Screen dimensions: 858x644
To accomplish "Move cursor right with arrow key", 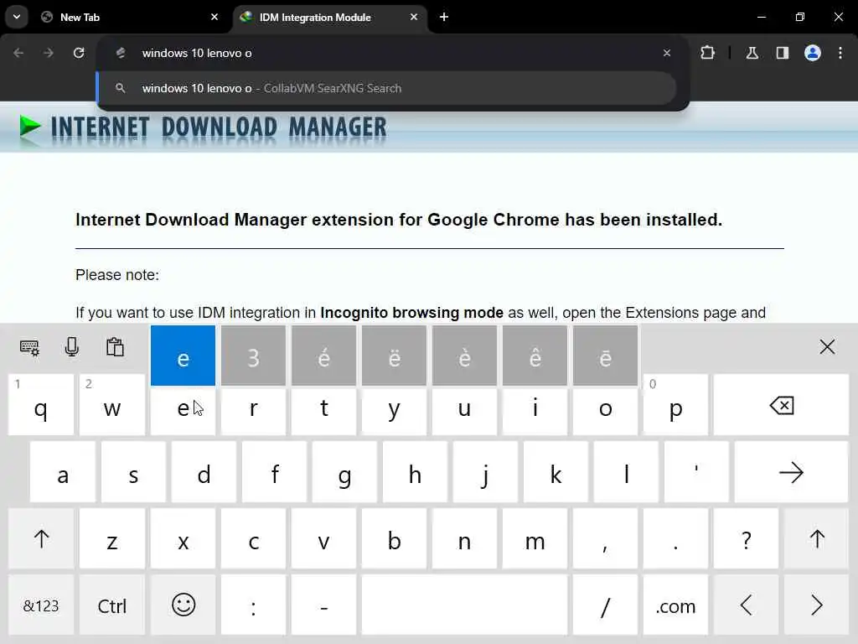I will tap(817, 605).
